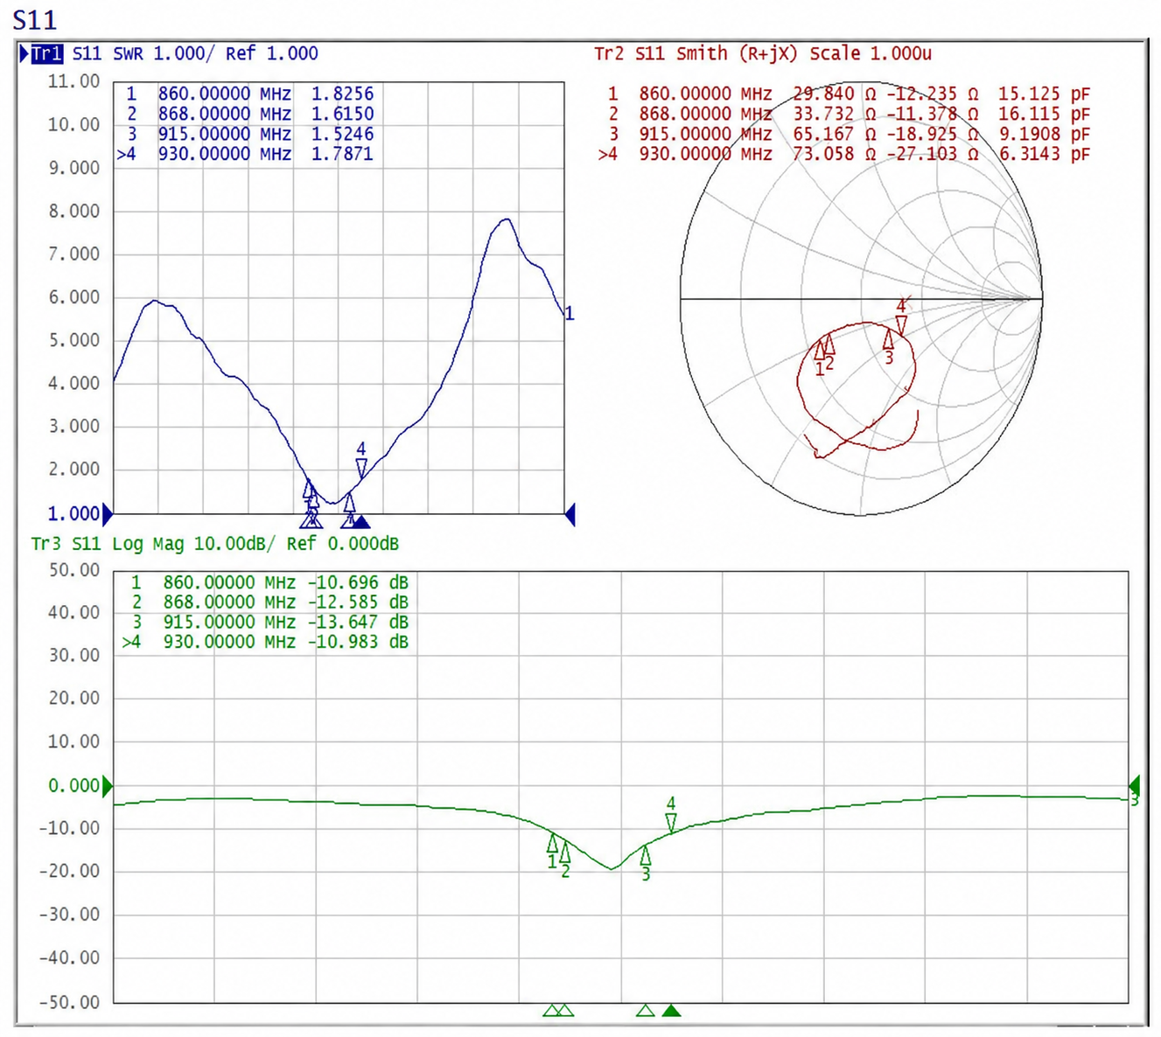Viewport: 1161px width, 1037px height.
Task: Pick marker 4 on the Log Mag trace
Action: (671, 823)
